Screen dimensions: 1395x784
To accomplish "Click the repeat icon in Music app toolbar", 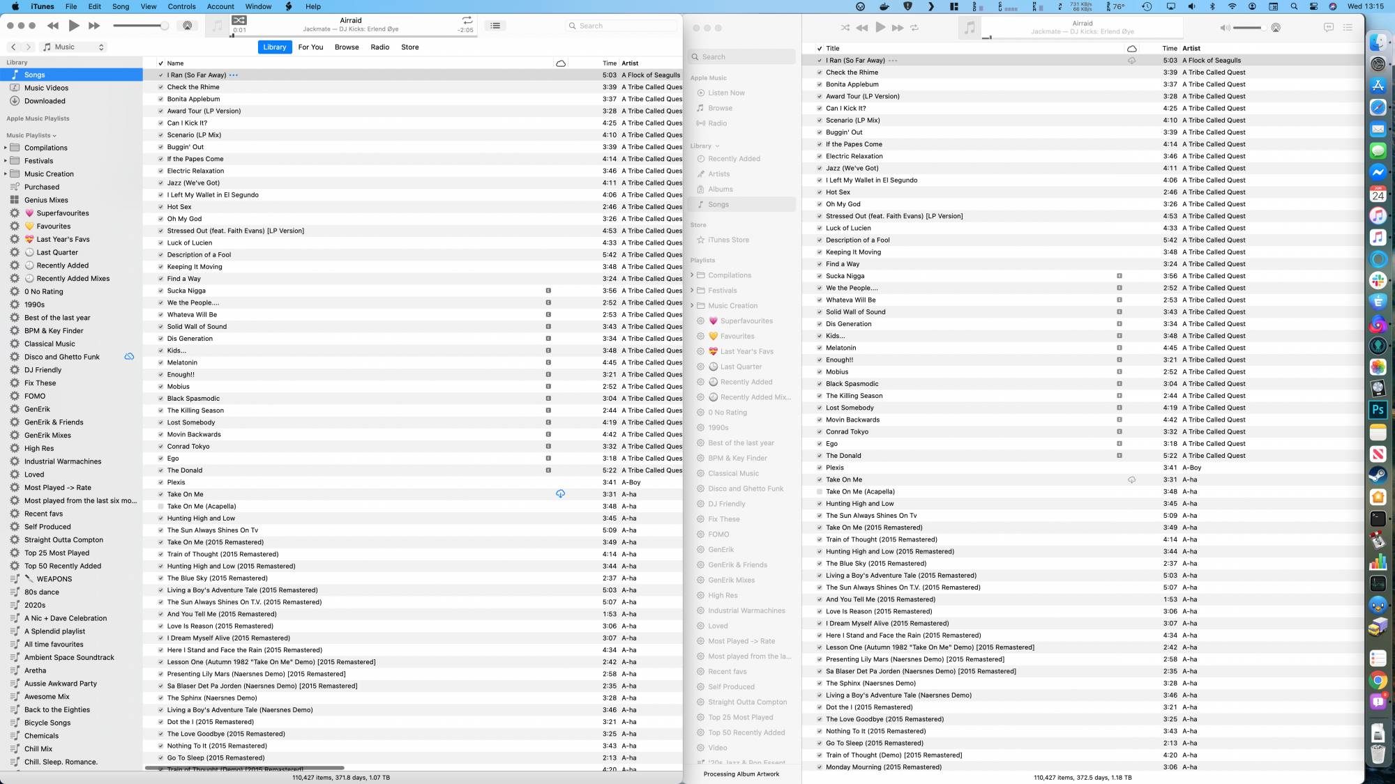I will (x=914, y=28).
